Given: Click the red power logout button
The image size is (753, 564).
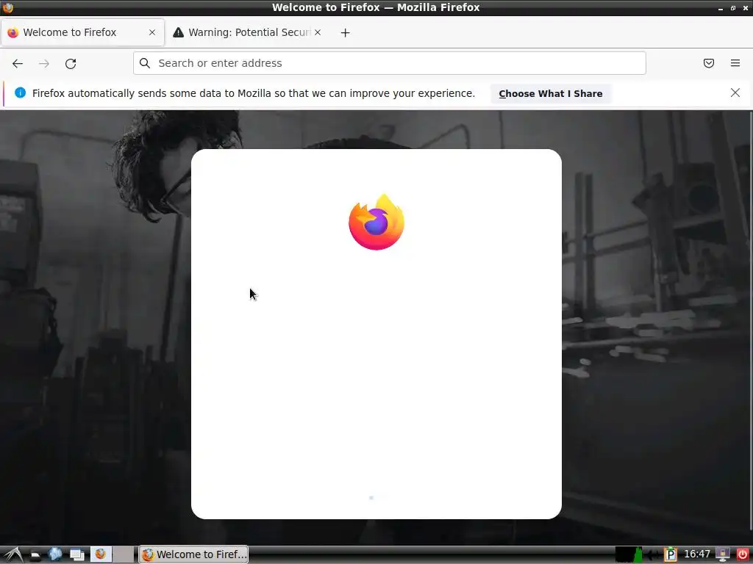Looking at the screenshot, I should click(743, 554).
